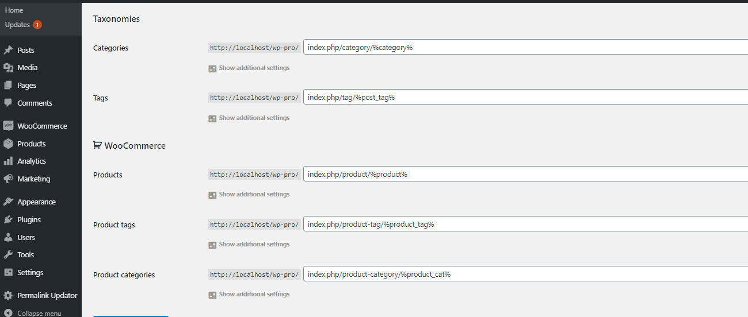Click the WooCommerce cart heading icon
The image size is (748, 317).
[97, 146]
